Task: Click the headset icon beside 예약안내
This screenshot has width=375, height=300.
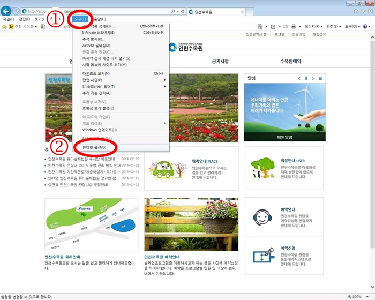Action: point(262,217)
